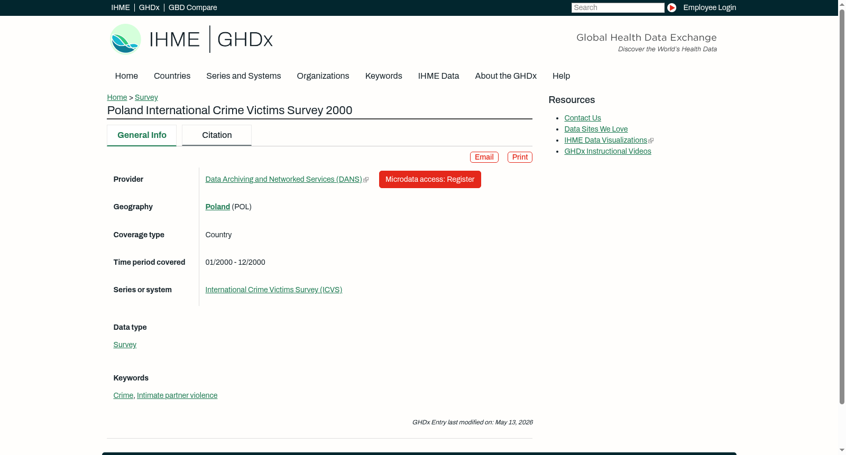Click the Coverage type value Country

pyautogui.click(x=218, y=235)
